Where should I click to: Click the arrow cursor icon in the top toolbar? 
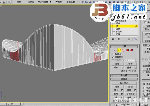pyautogui.click(x=51, y=2)
